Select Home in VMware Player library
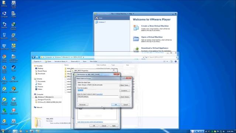This screenshot has height=133, width=236. point(112,18)
